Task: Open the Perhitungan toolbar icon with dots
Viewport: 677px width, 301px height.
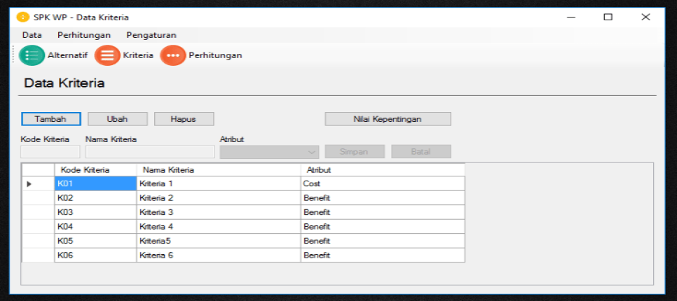Action: coord(172,55)
